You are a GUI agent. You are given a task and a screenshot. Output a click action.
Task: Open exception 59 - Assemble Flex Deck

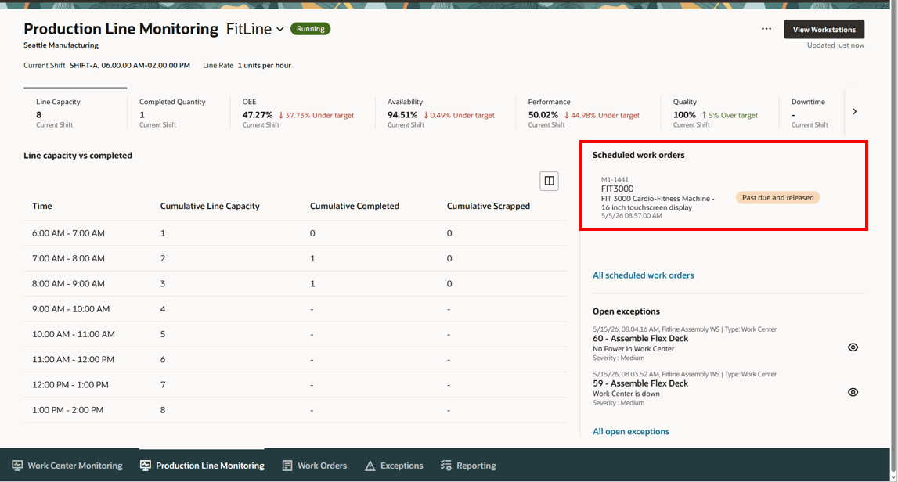tap(640, 383)
